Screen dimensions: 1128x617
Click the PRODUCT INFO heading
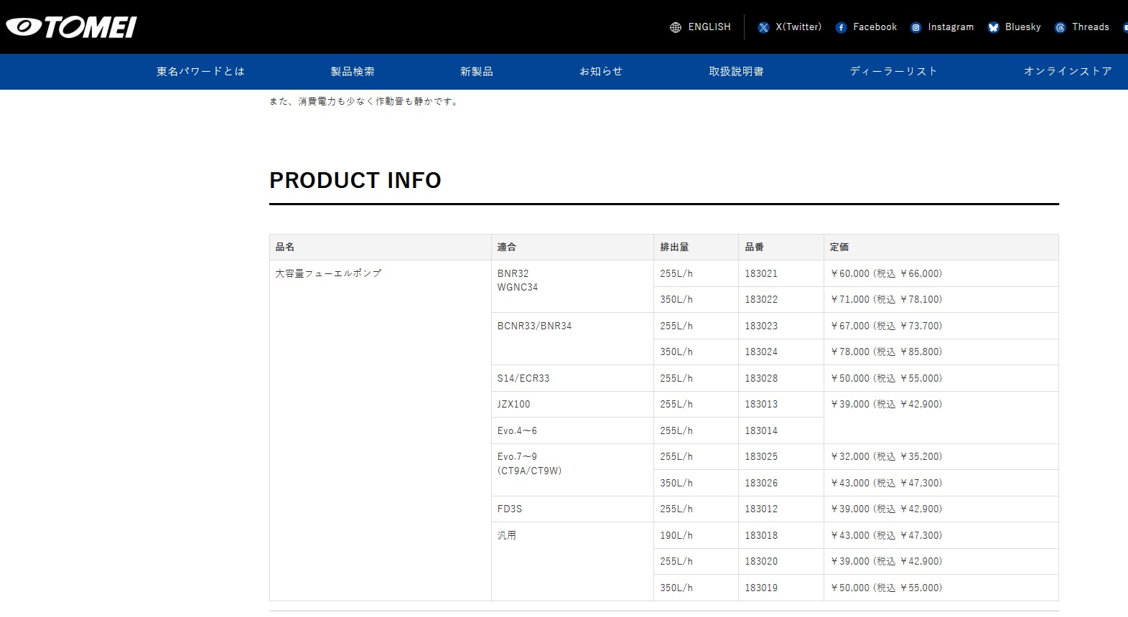click(x=355, y=180)
